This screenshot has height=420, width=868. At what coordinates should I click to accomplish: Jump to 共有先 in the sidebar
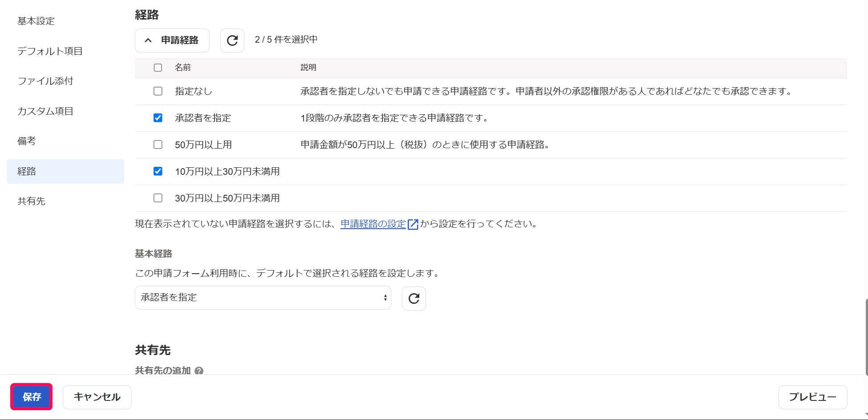pos(31,201)
